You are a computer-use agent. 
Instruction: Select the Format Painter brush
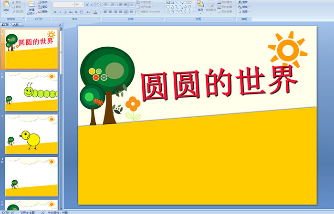point(13,11)
